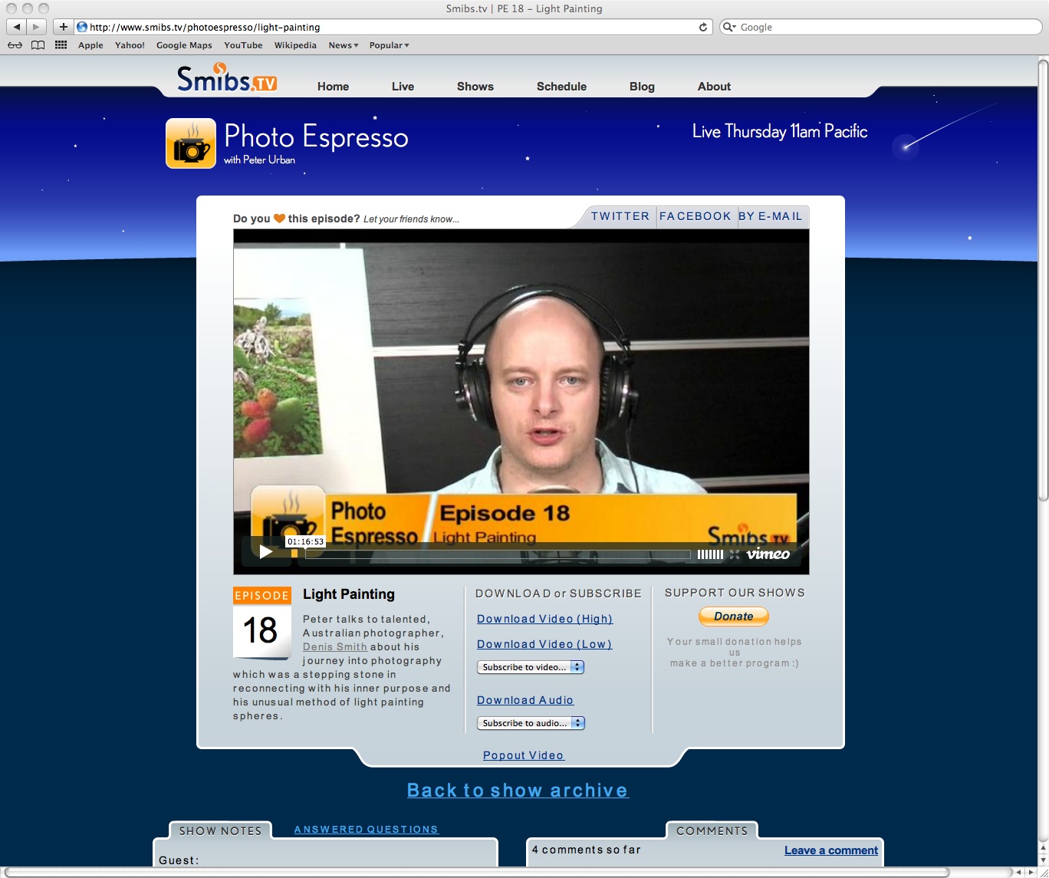Seek along the video progress bar

pos(498,554)
